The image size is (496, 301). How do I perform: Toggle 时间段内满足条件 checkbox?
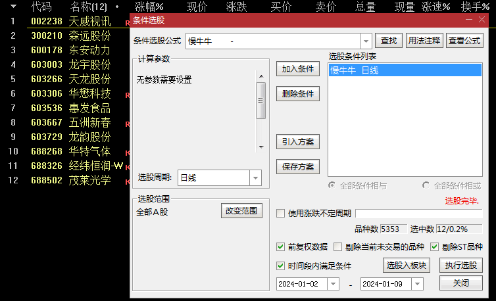point(281,266)
